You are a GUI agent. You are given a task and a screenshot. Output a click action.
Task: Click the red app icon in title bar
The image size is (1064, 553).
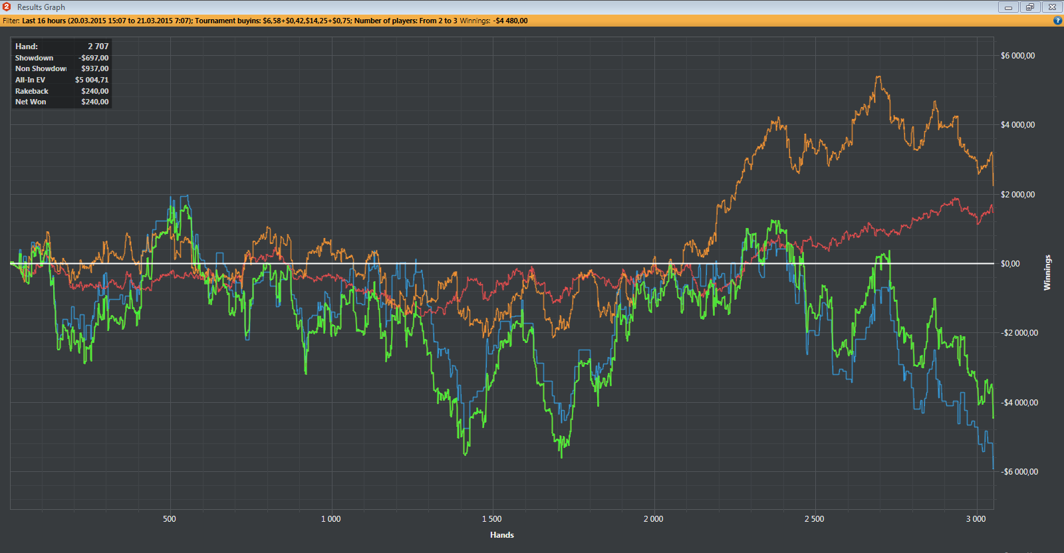point(7,7)
